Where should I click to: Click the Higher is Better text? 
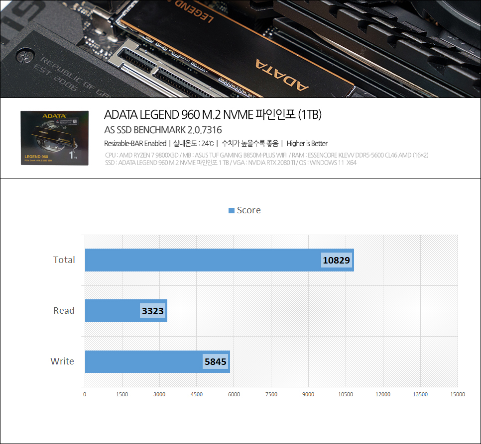[307, 144]
